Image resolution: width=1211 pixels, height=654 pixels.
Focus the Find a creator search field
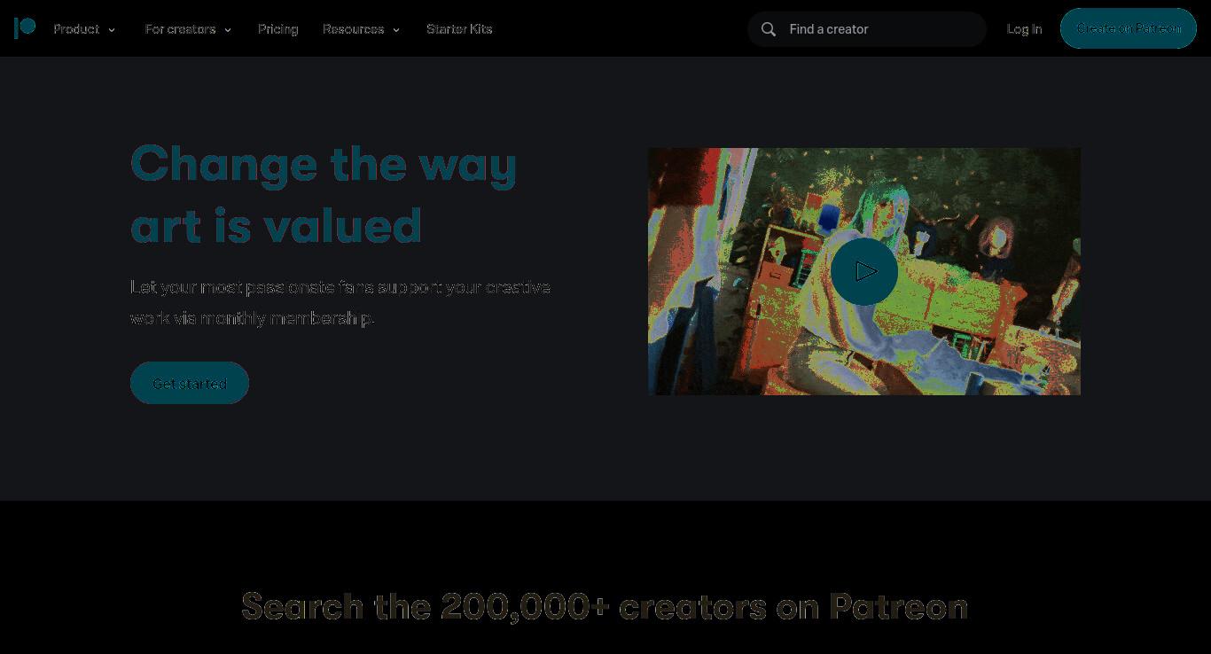[x=867, y=29]
